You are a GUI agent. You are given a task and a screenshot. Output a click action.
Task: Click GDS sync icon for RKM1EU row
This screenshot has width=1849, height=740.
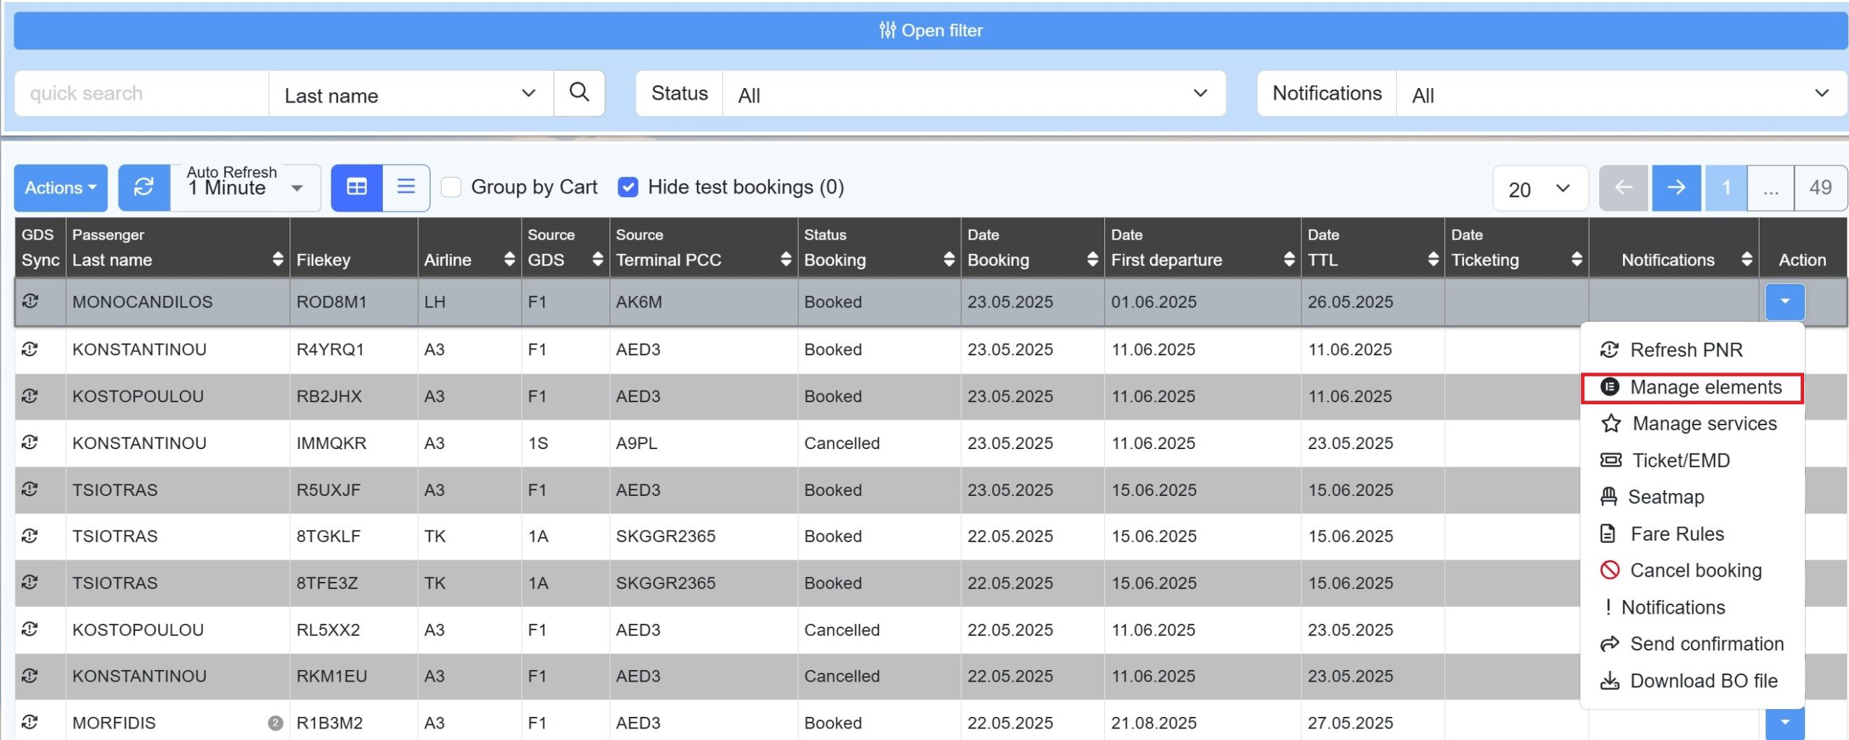30,676
